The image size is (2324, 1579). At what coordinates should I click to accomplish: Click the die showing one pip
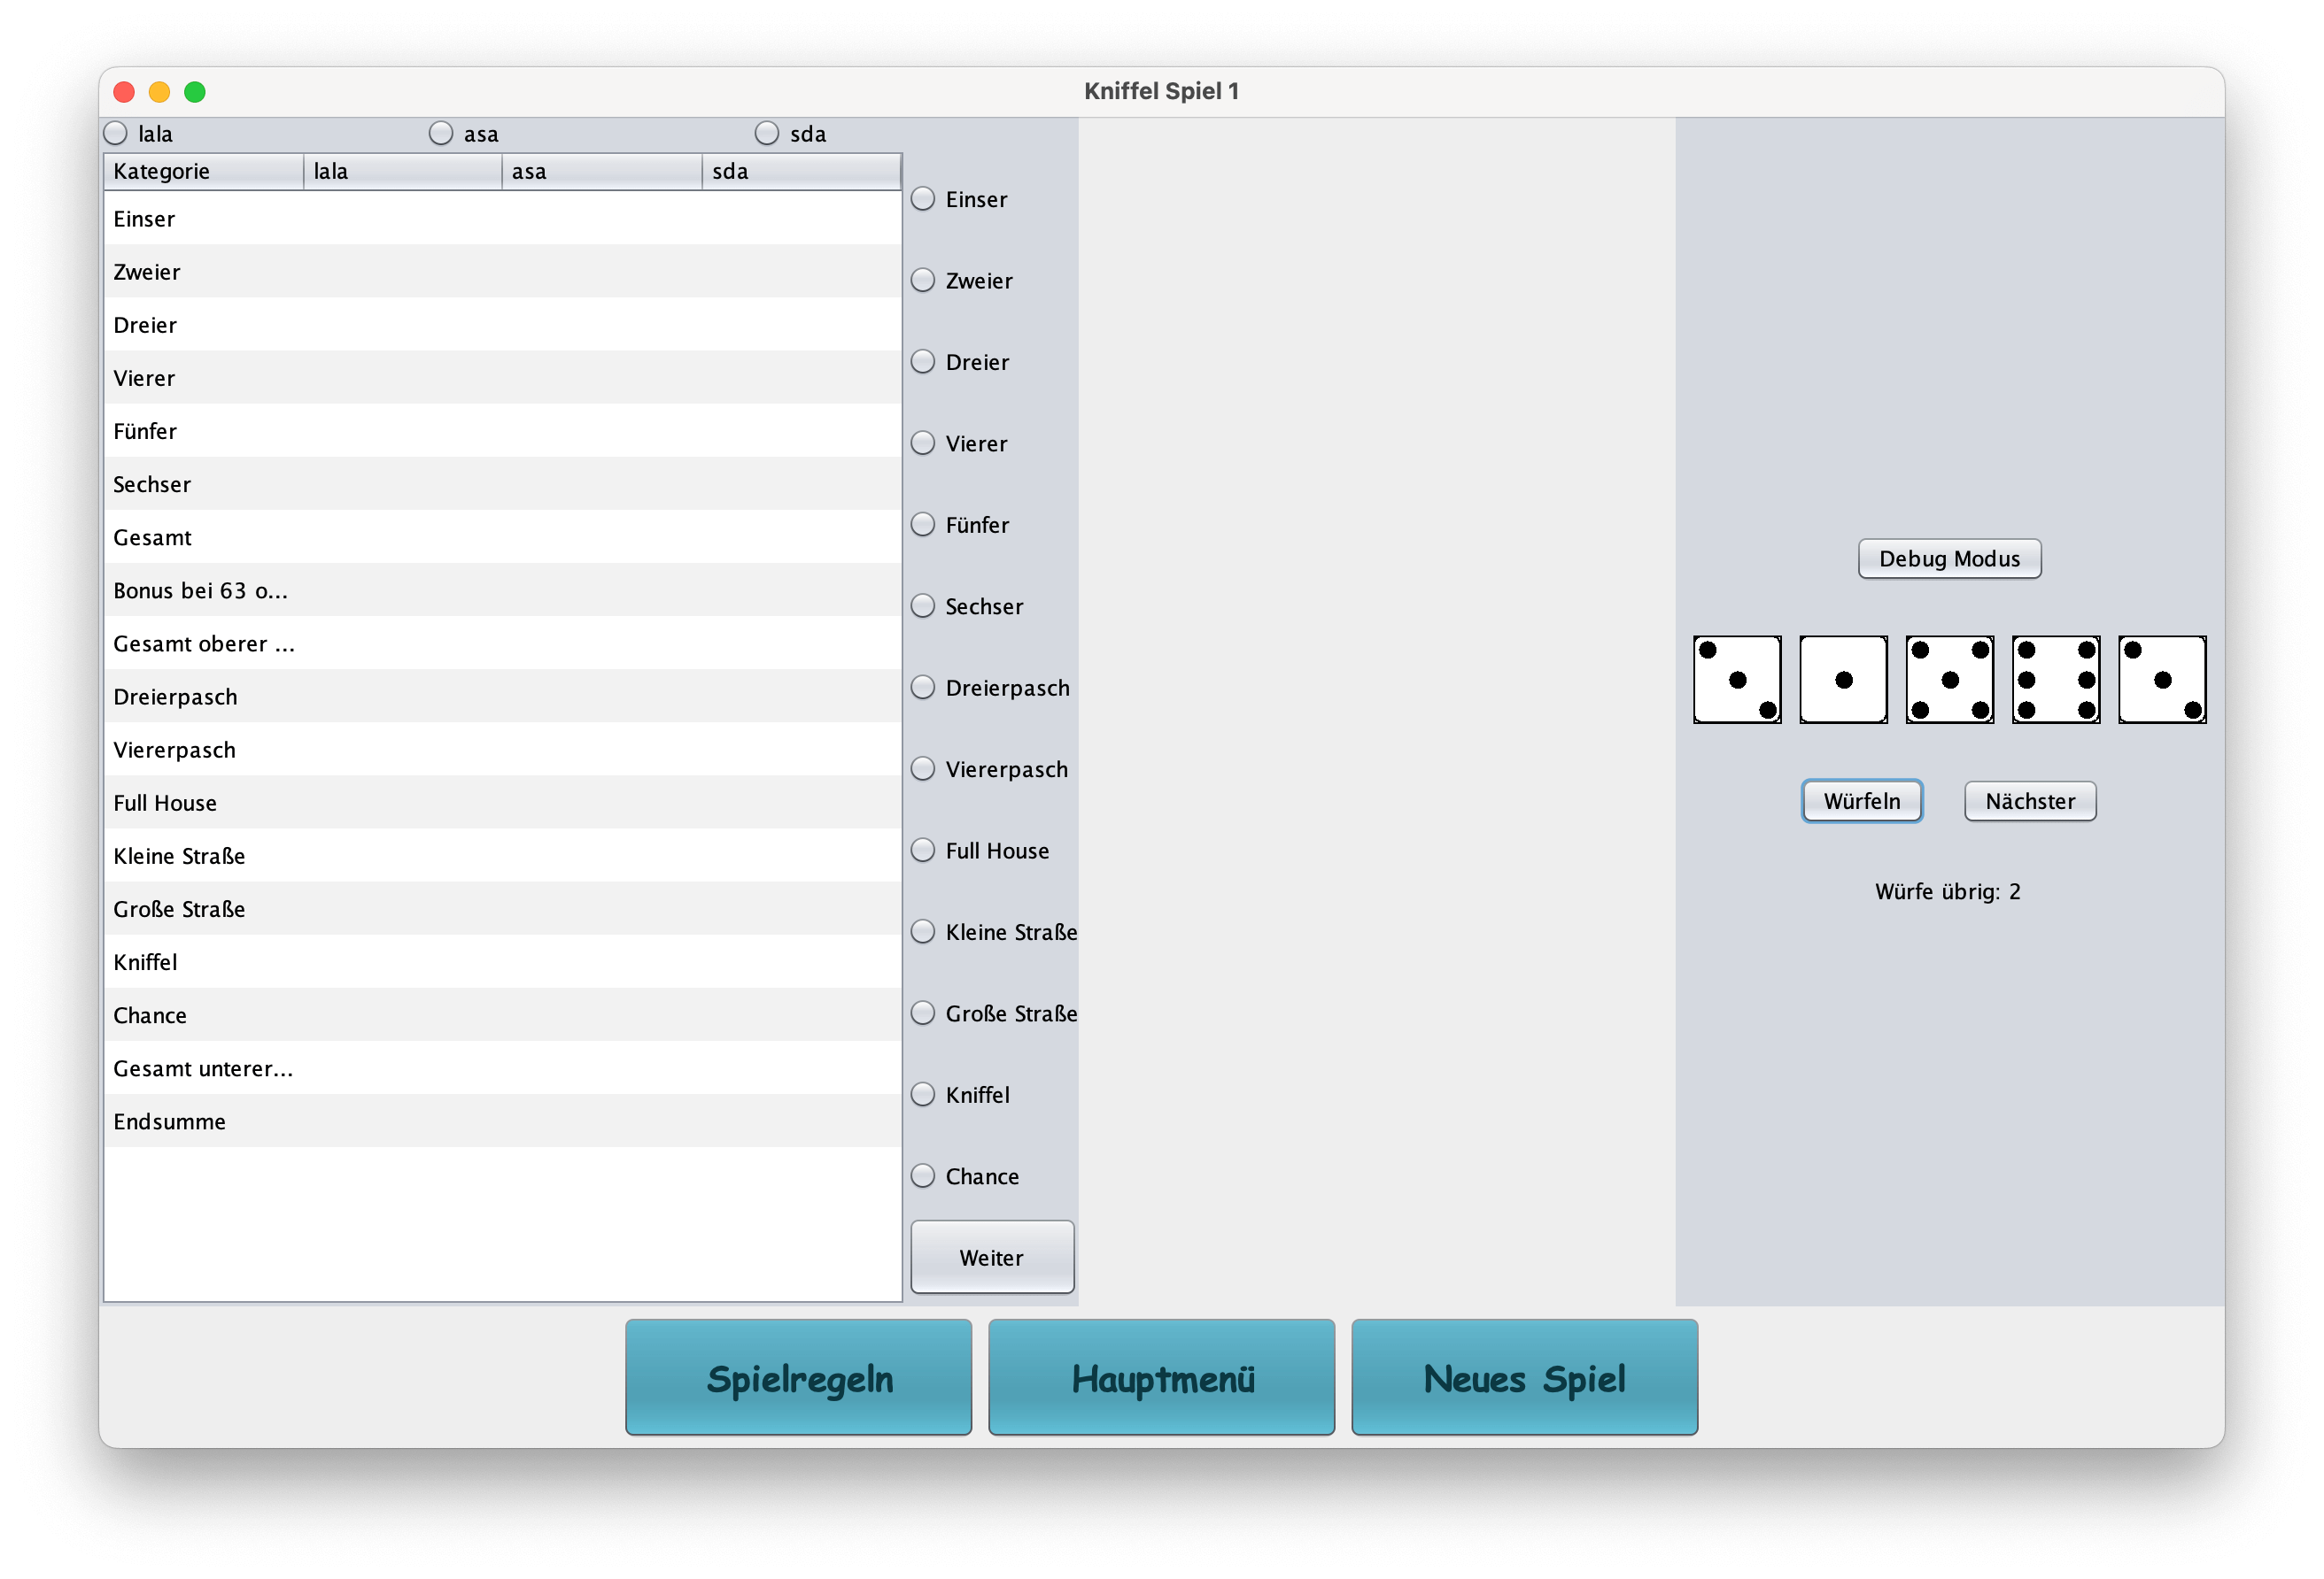pos(1843,680)
